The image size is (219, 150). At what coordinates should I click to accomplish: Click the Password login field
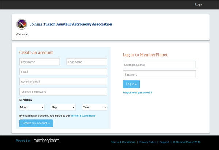160,74
